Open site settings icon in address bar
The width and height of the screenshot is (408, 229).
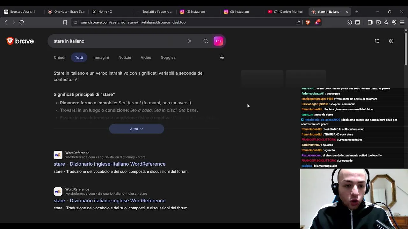pyautogui.click(x=75, y=22)
